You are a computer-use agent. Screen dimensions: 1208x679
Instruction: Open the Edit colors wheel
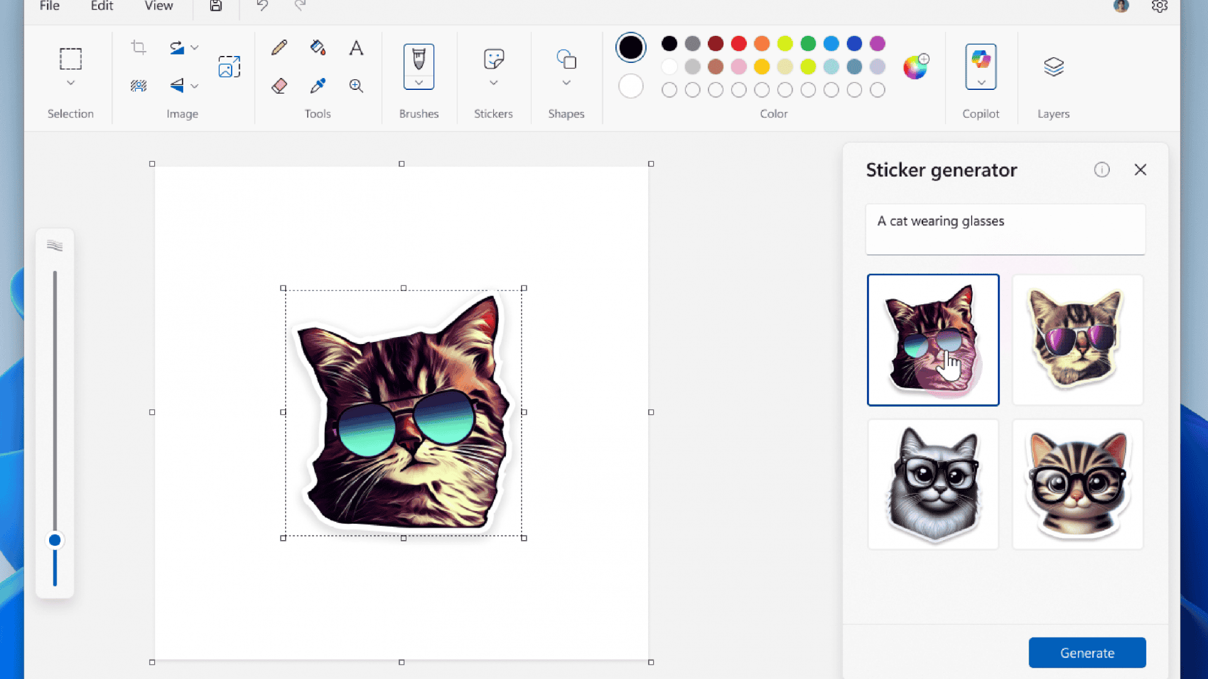coord(915,67)
